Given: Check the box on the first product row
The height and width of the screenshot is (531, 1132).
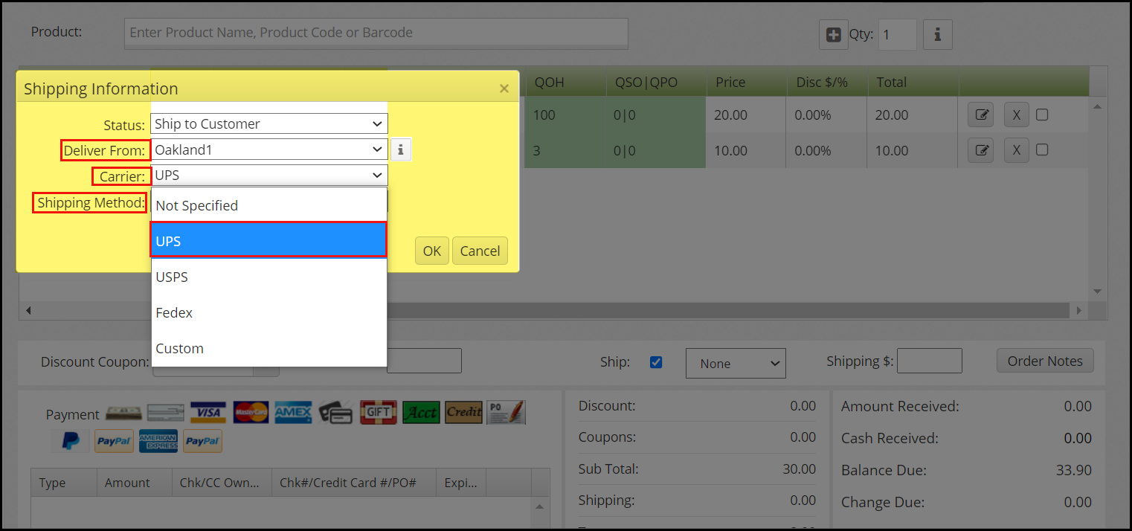Looking at the screenshot, I should click(x=1042, y=115).
